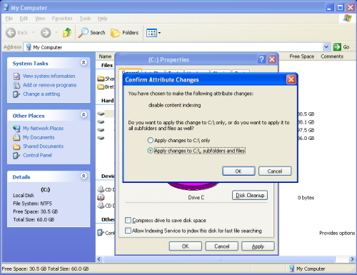Image resolution: width=357 pixels, height=275 pixels.
Task: Open My Documents link
Action: tap(39, 137)
